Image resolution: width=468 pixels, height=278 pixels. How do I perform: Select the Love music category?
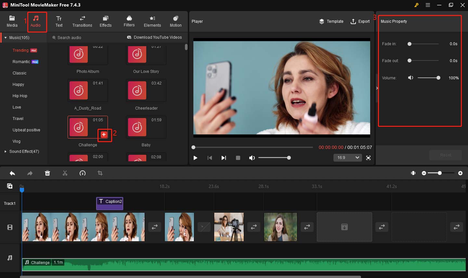pyautogui.click(x=17, y=107)
